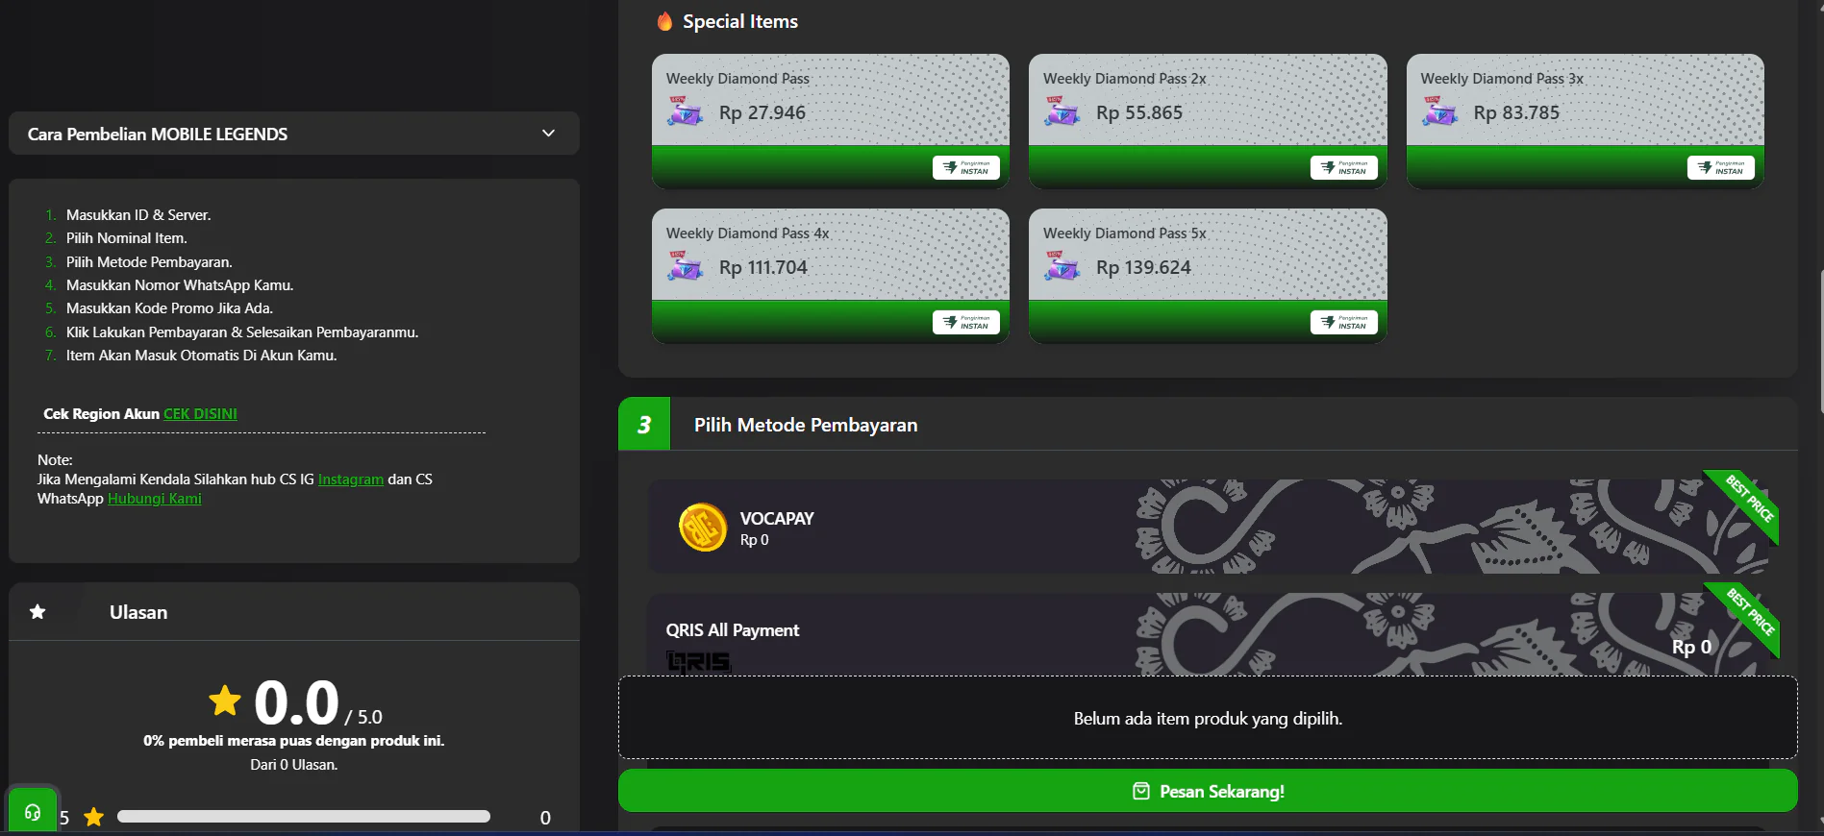Click the INSTAN badge on Weekly Diamond Pass 4x
This screenshot has width=1824, height=836.
(x=966, y=322)
